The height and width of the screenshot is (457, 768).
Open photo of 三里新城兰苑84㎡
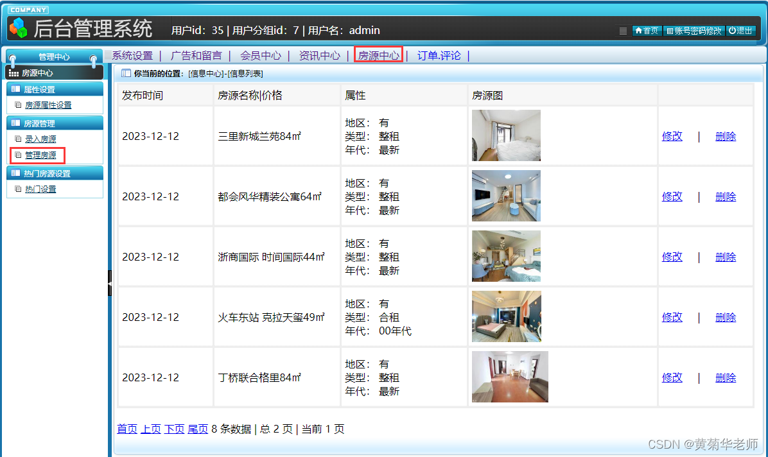[506, 135]
